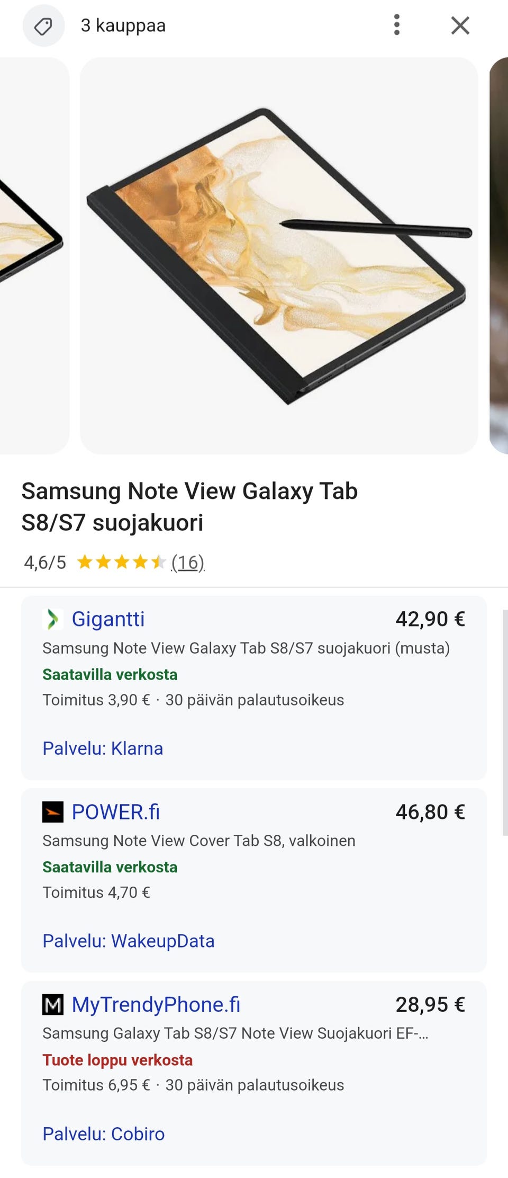
Task: Open the 16 reviews count link
Action: (x=188, y=562)
